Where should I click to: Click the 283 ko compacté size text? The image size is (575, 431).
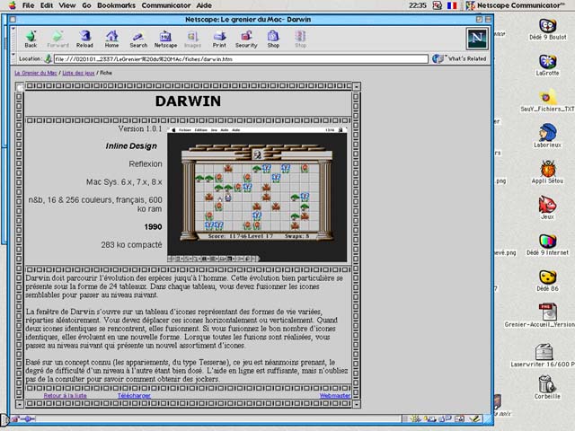[x=131, y=245]
